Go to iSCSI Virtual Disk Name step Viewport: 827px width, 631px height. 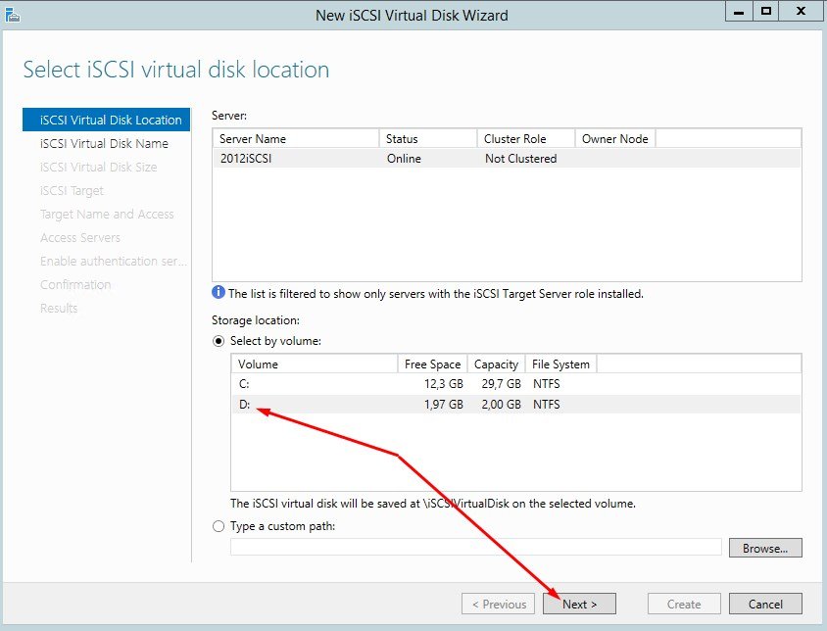[104, 143]
